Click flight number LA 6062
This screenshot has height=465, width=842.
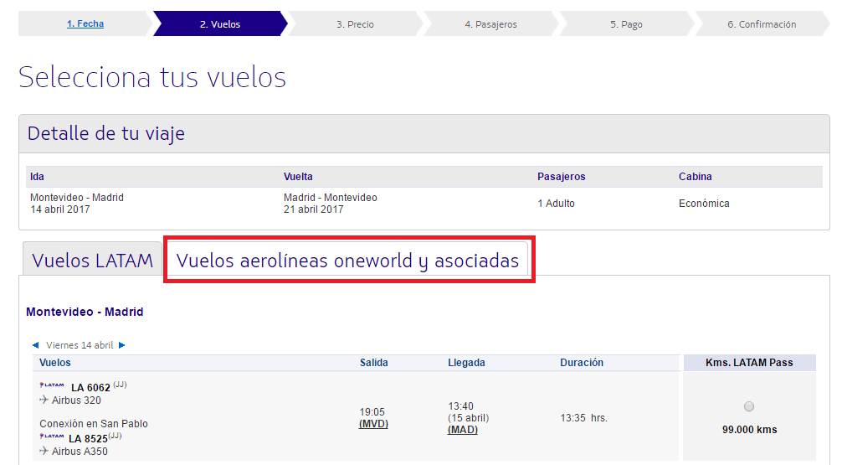click(90, 388)
